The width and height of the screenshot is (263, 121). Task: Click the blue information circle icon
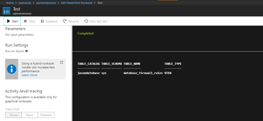12,69
